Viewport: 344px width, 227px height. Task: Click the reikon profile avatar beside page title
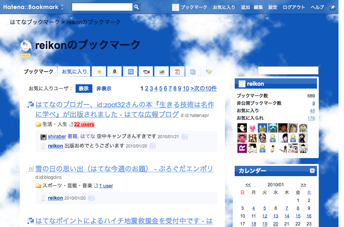(x=26, y=46)
